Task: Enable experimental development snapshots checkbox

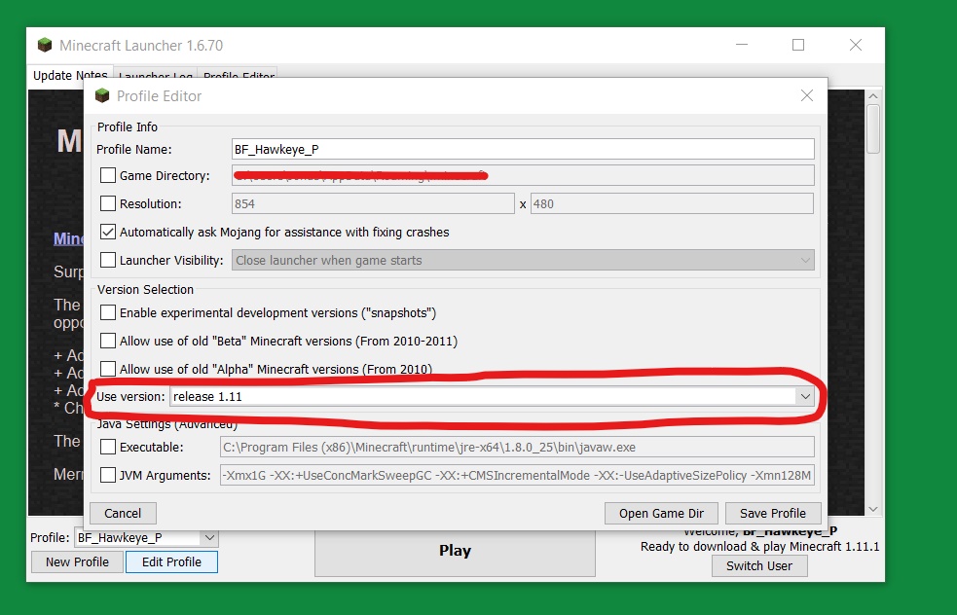Action: click(108, 312)
